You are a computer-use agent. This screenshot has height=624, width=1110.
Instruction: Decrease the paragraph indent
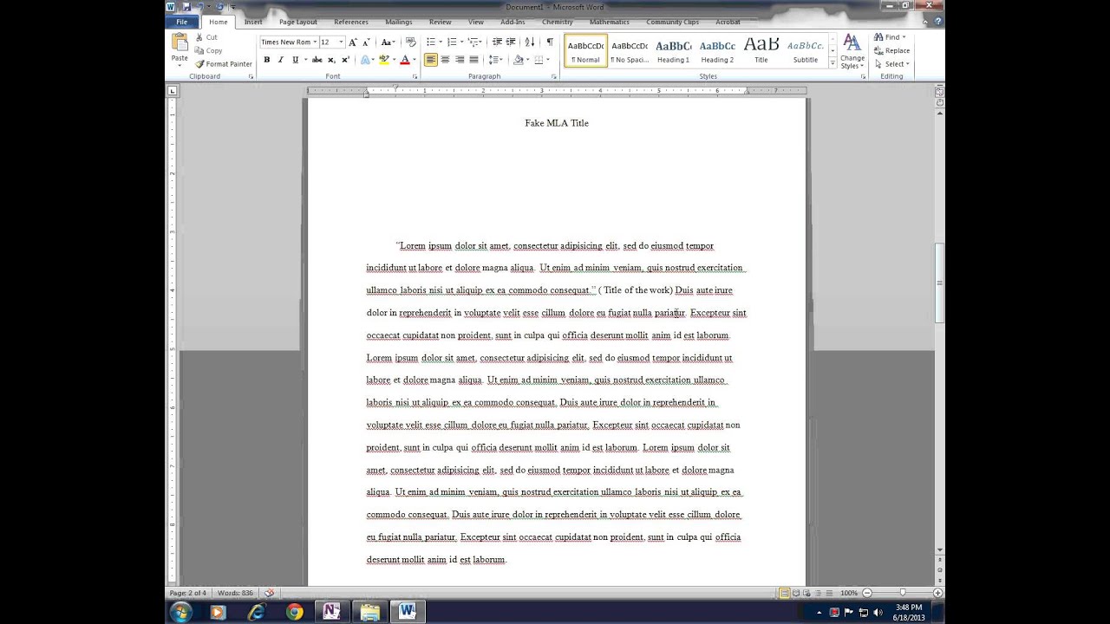point(497,42)
